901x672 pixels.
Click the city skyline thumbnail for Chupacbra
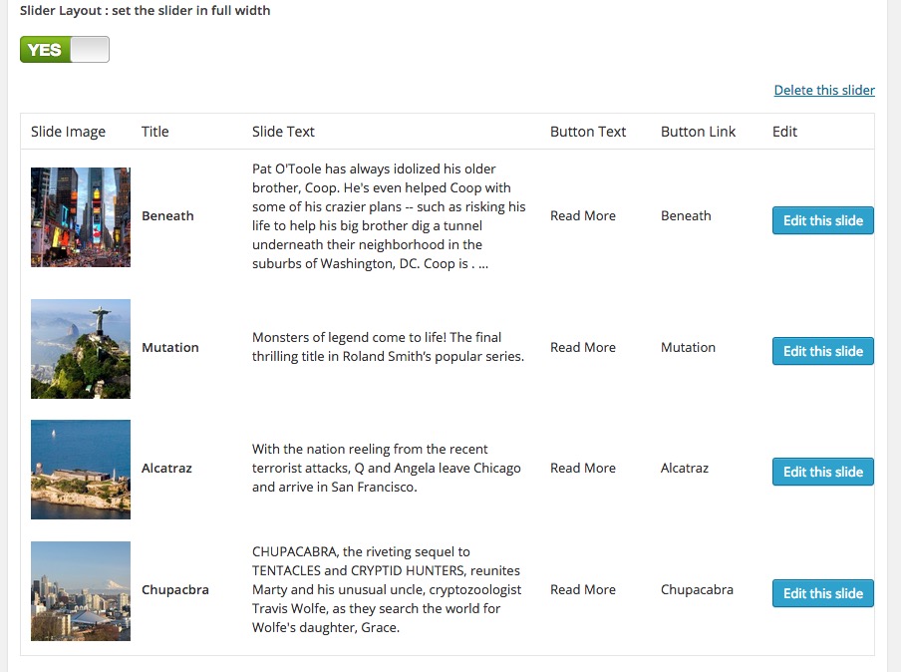pyautogui.click(x=81, y=590)
